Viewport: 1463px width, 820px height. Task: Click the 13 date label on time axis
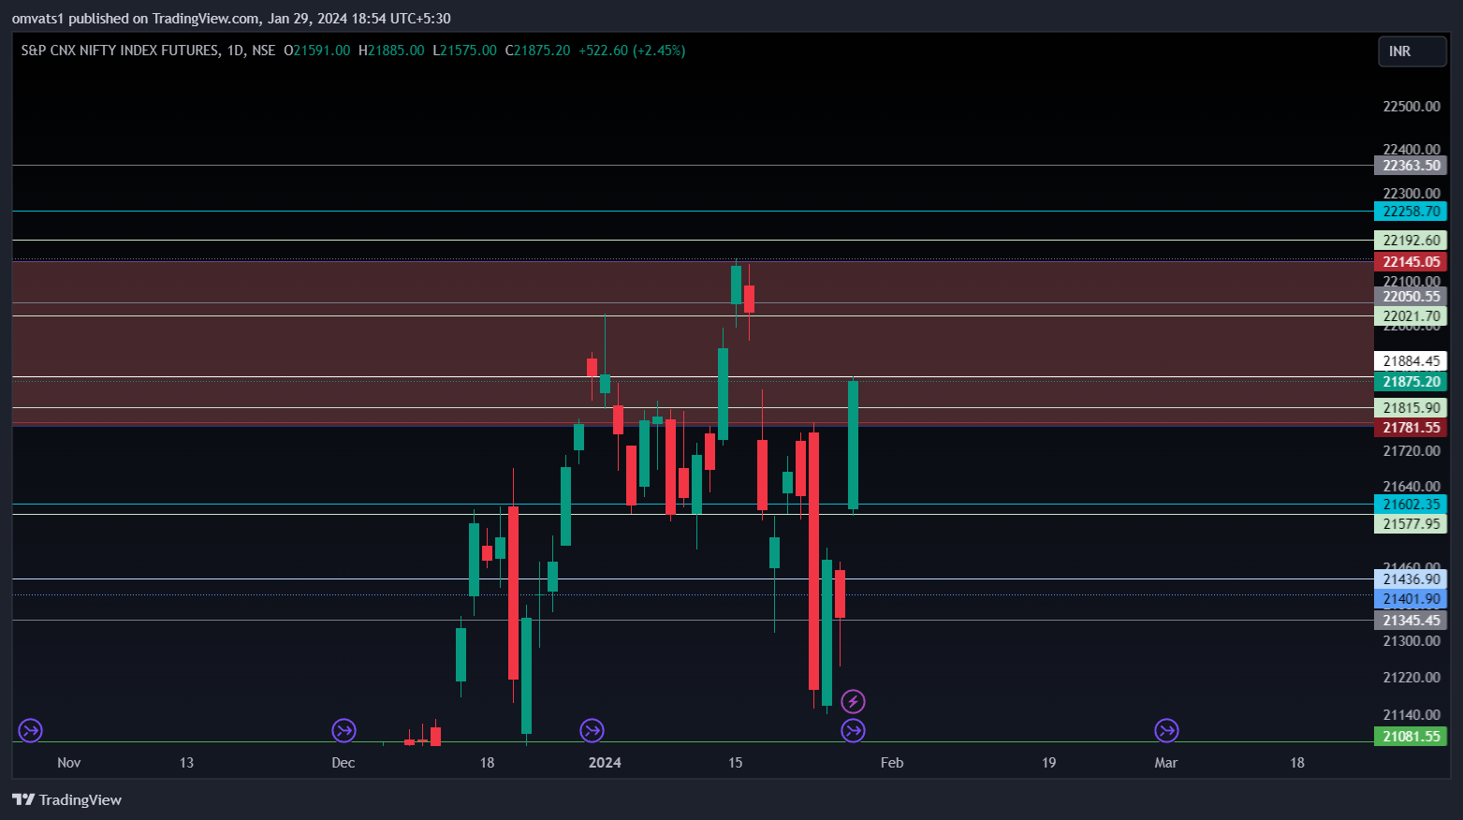tap(186, 763)
